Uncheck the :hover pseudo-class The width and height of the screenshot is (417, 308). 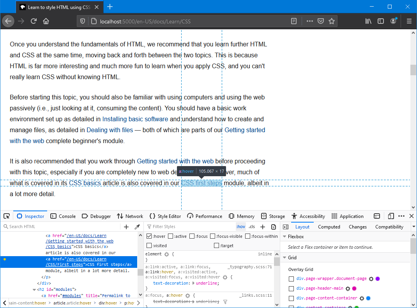click(x=149, y=236)
